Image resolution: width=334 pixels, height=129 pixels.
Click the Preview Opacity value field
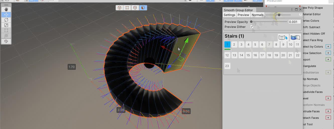pos(294,22)
